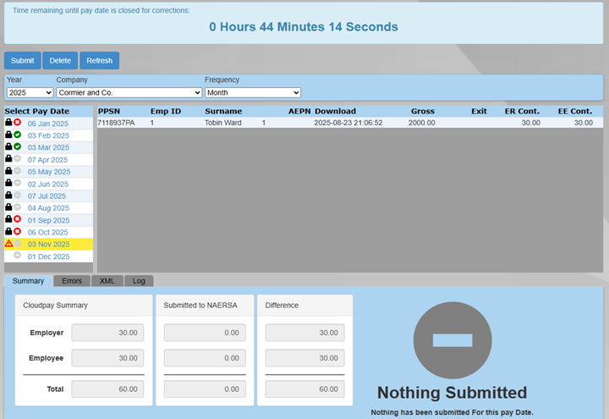Click the red error icon beside 06 Jan 2025
Viewport: 609px width, 419px height.
point(17,123)
